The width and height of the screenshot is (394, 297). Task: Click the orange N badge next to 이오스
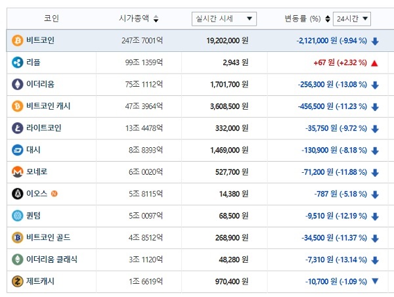[x=55, y=194]
